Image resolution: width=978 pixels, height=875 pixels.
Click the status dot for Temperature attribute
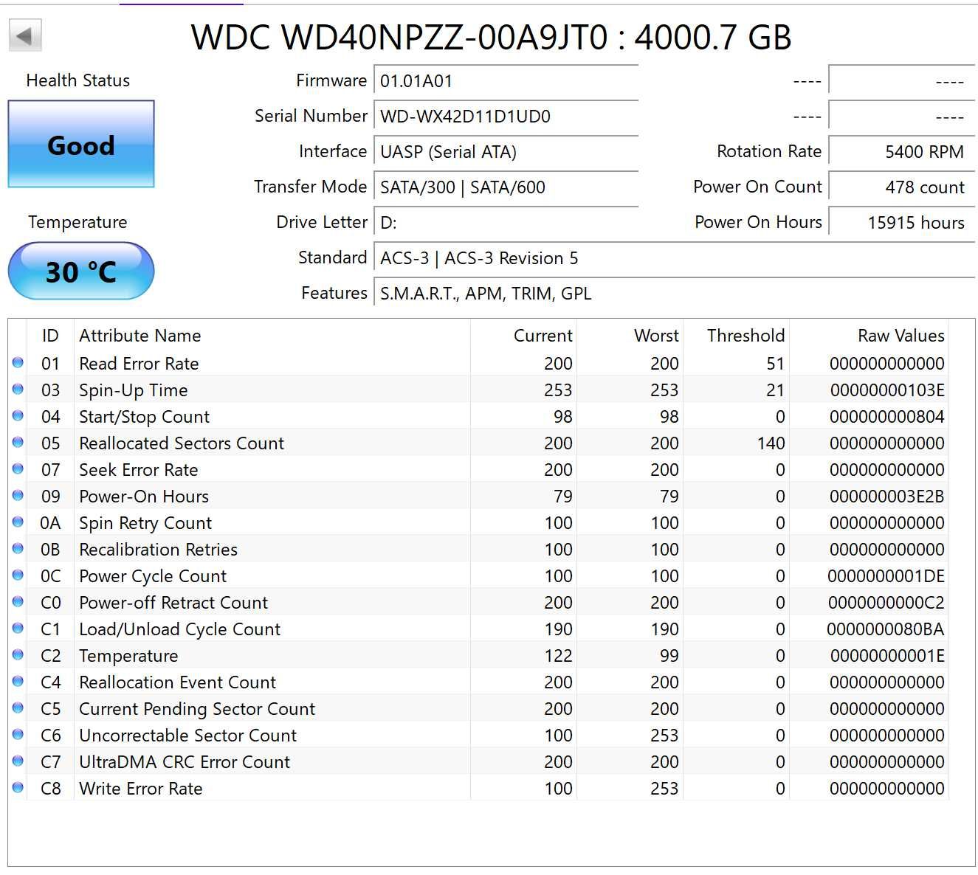(18, 654)
